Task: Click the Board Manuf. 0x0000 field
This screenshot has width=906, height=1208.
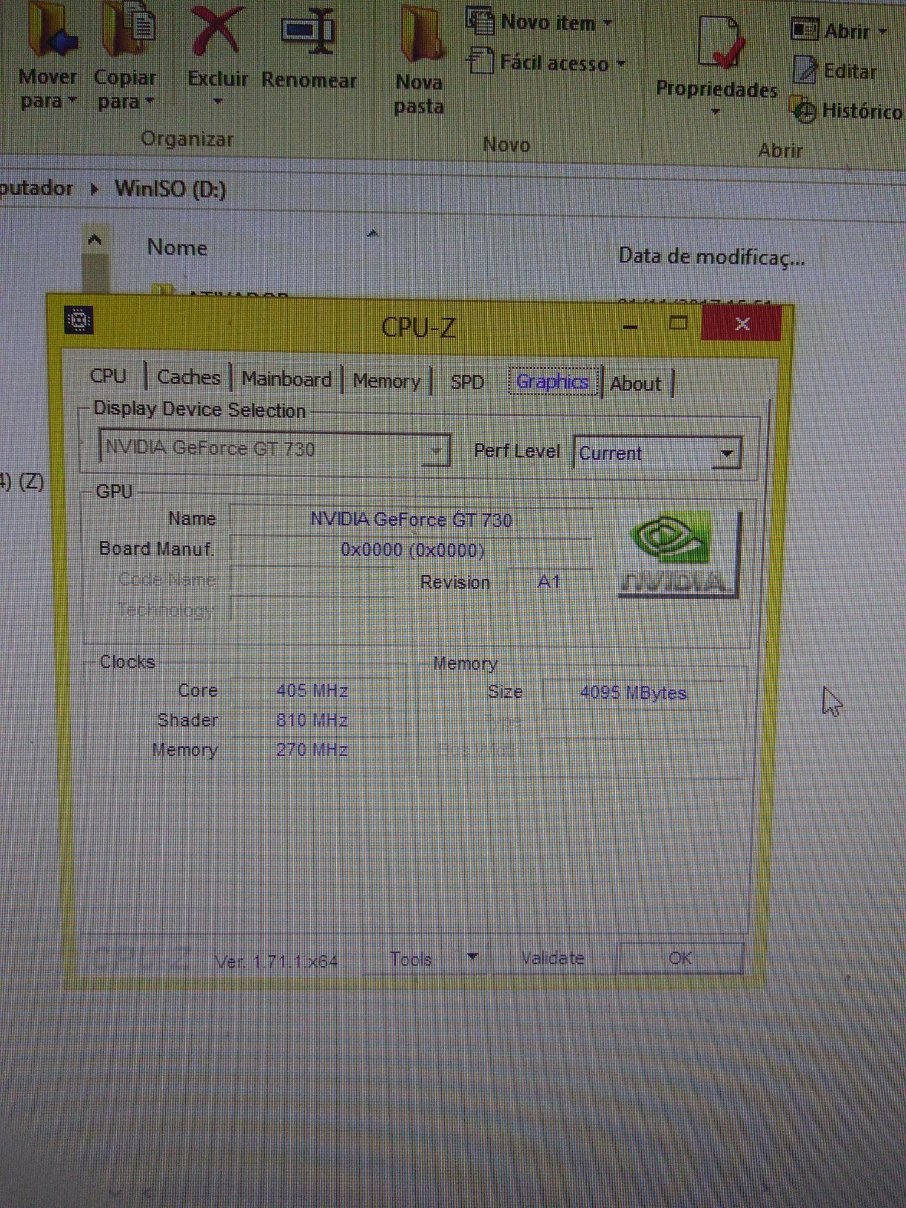Action: tap(411, 550)
